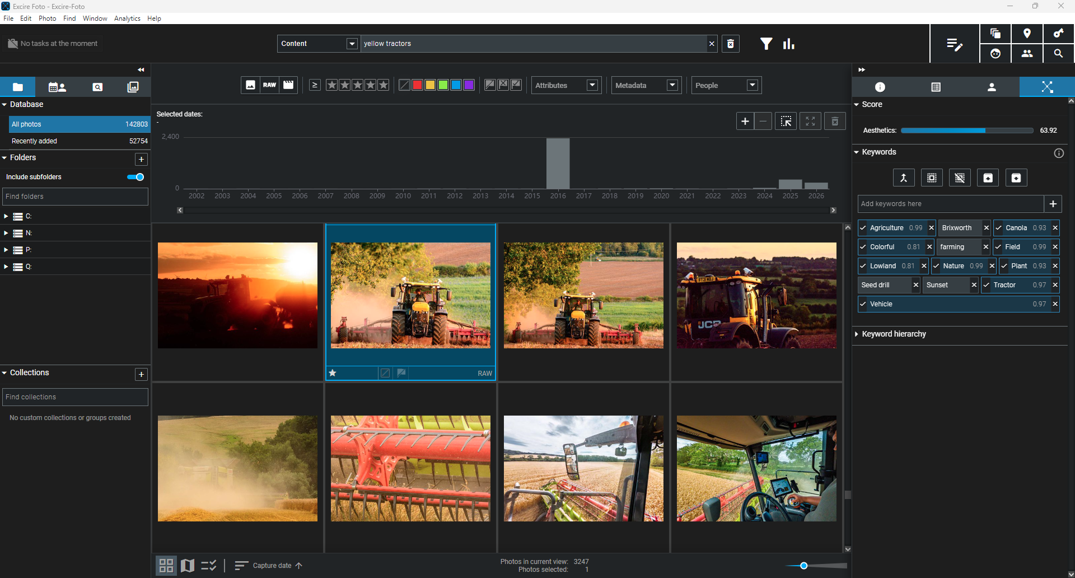Select the red color label swatch

tap(417, 85)
